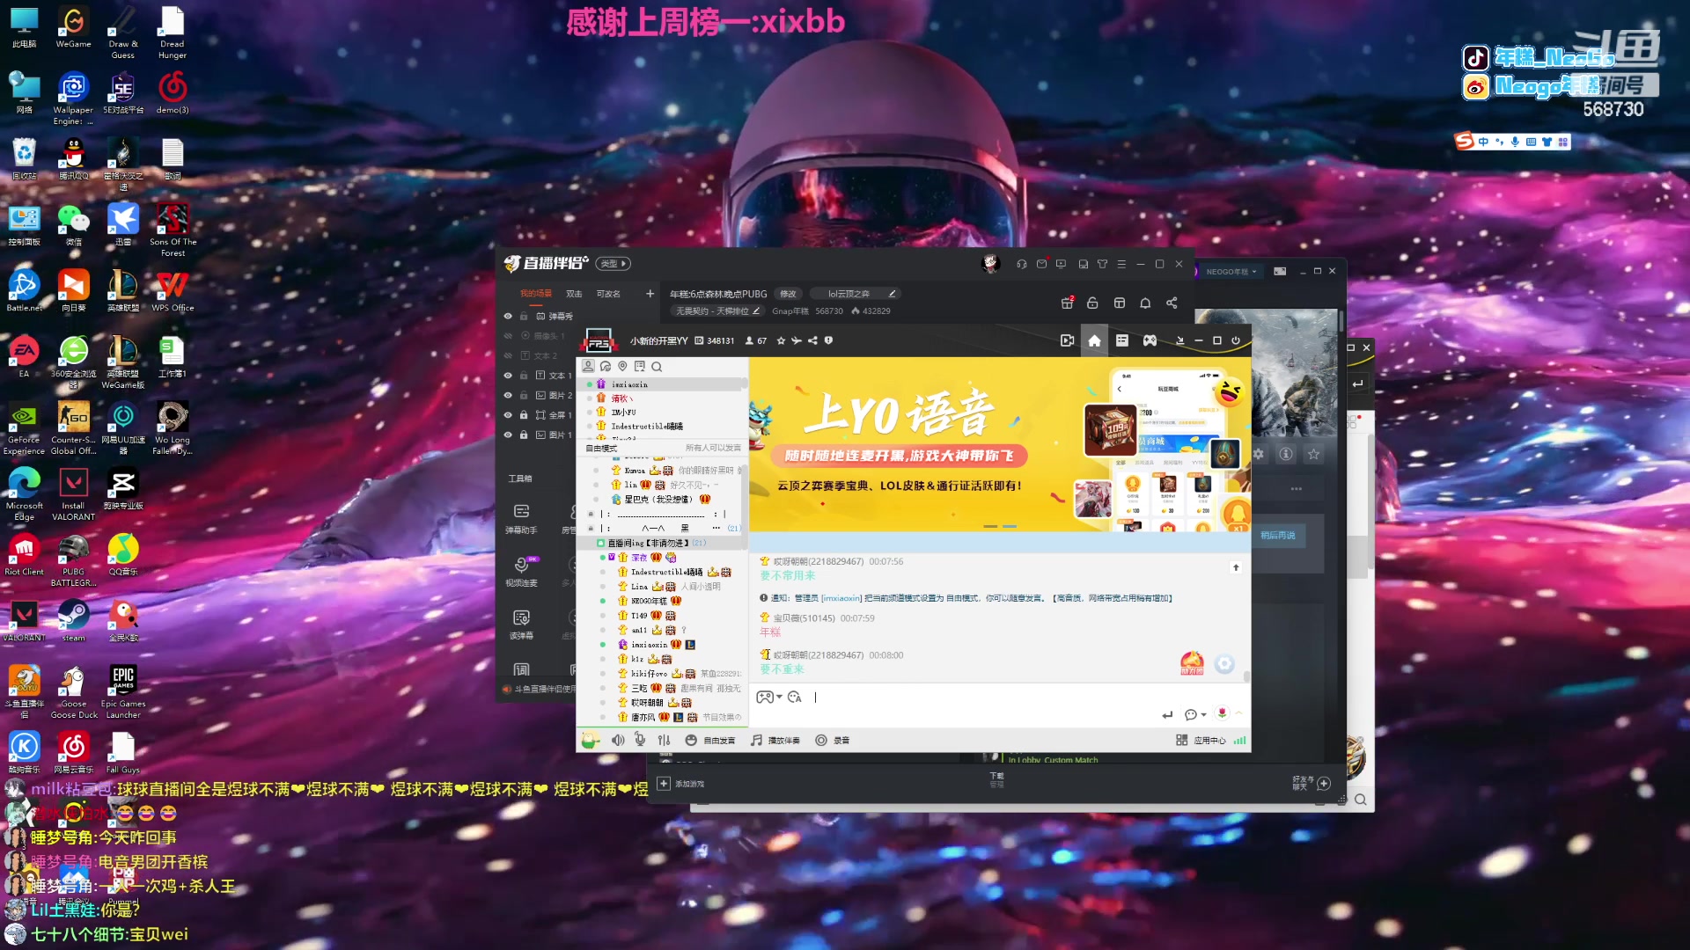Collapse the 直播间ing【非请勿进】 channel
The height and width of the screenshot is (950, 1690).
click(x=601, y=543)
